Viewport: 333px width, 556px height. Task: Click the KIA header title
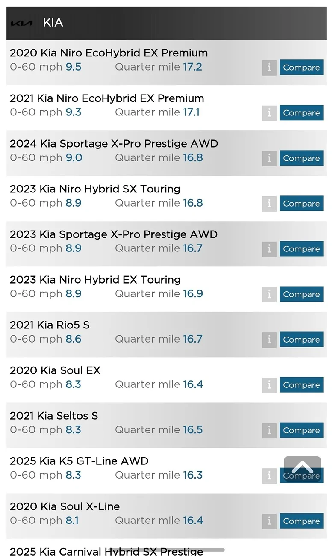(x=53, y=23)
